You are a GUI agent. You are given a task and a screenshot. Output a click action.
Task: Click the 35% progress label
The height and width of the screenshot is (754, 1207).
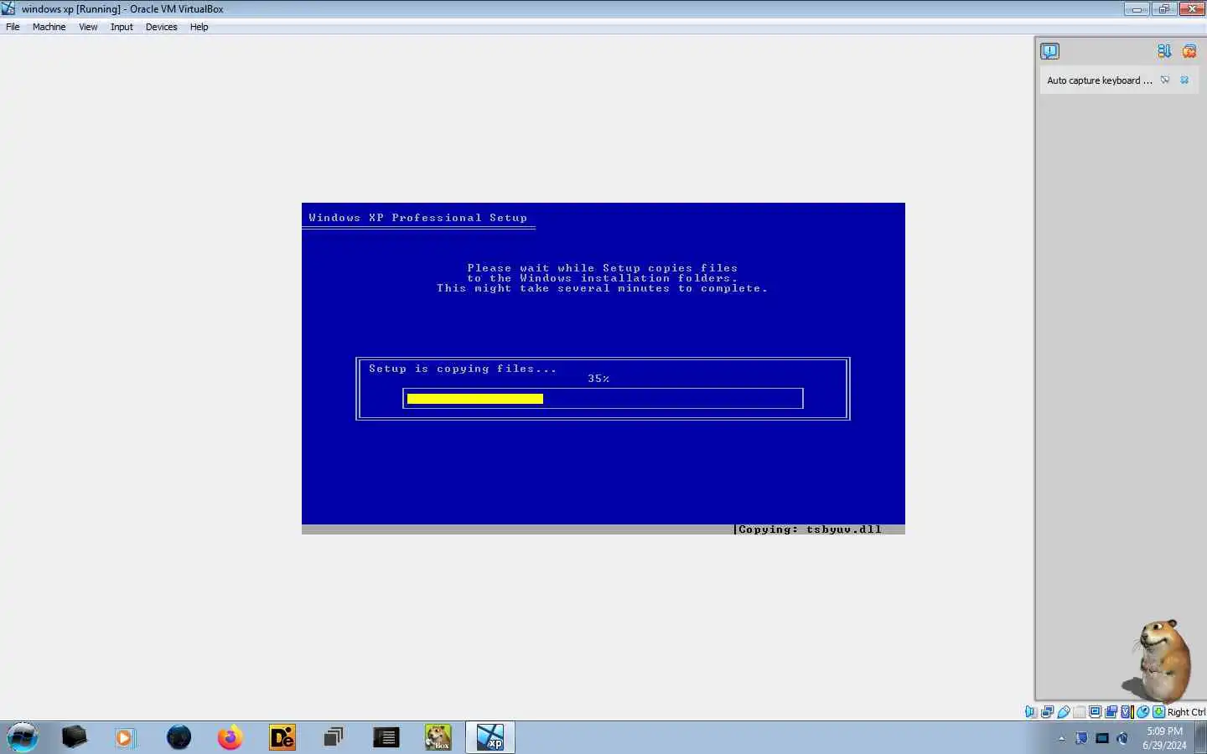point(598,379)
